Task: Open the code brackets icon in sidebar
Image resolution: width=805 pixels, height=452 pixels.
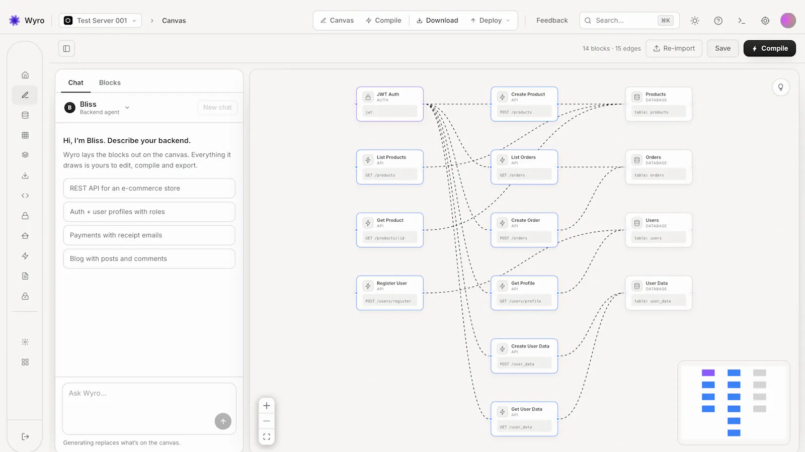Action: click(25, 196)
